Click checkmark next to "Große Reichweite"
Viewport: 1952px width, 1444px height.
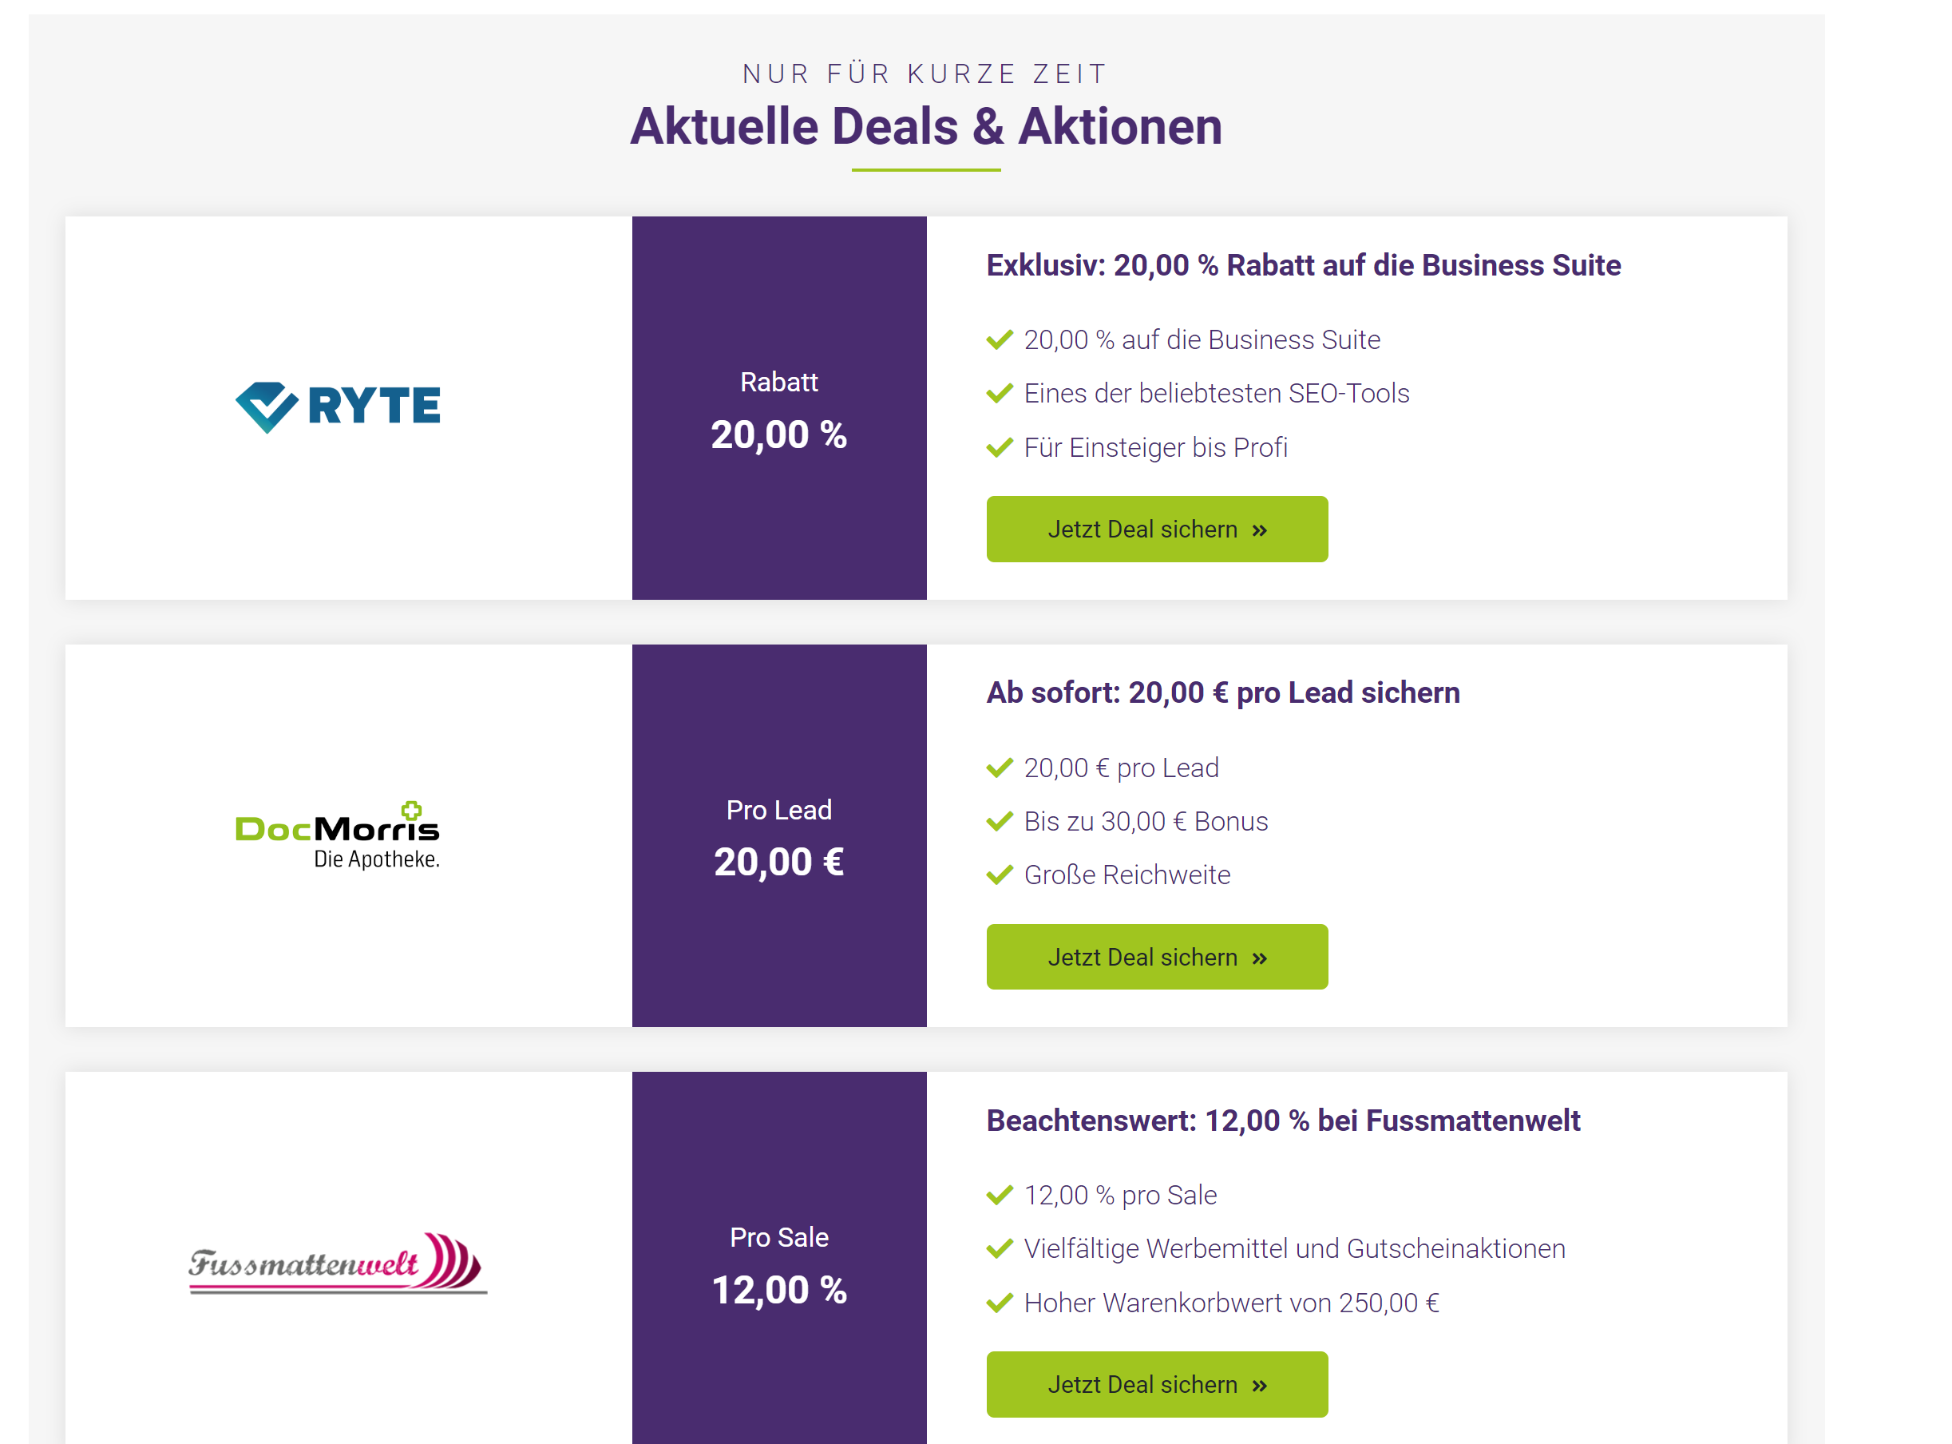click(1000, 875)
